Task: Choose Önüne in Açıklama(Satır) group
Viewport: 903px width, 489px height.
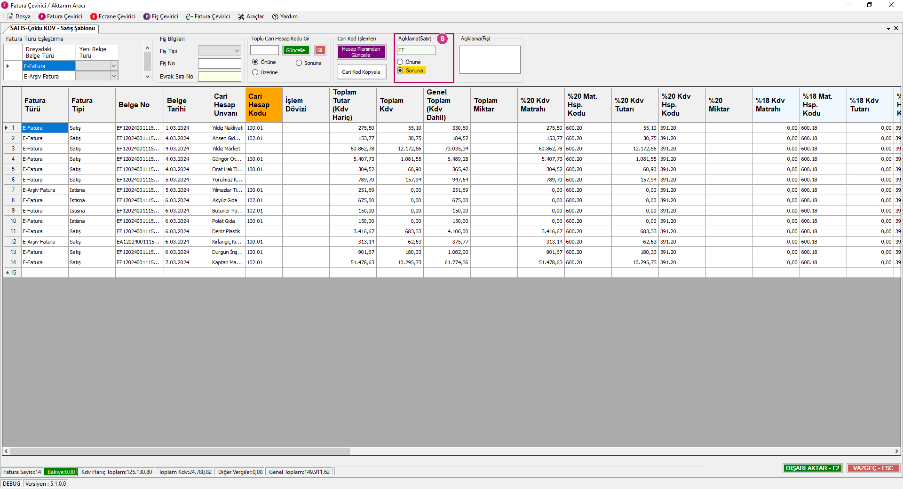Action: tap(400, 62)
